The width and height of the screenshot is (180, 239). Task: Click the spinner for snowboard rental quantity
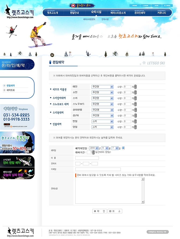(135, 104)
